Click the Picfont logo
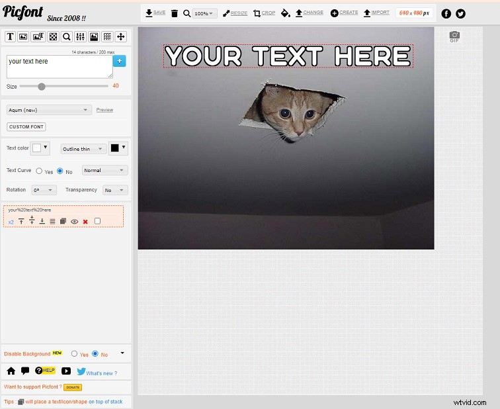Viewport: 500px width, 409px height. click(22, 12)
